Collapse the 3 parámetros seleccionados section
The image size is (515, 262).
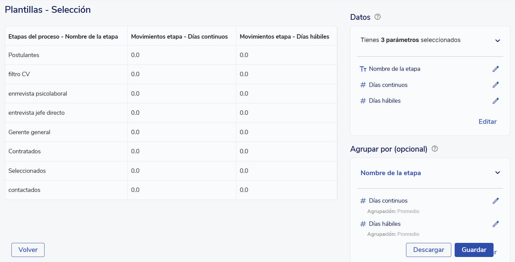click(x=498, y=41)
